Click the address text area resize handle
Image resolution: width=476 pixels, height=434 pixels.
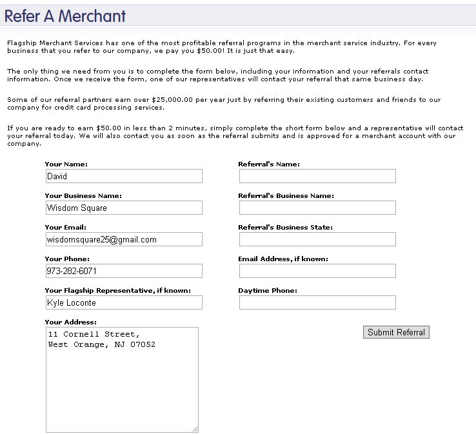[x=195, y=429]
